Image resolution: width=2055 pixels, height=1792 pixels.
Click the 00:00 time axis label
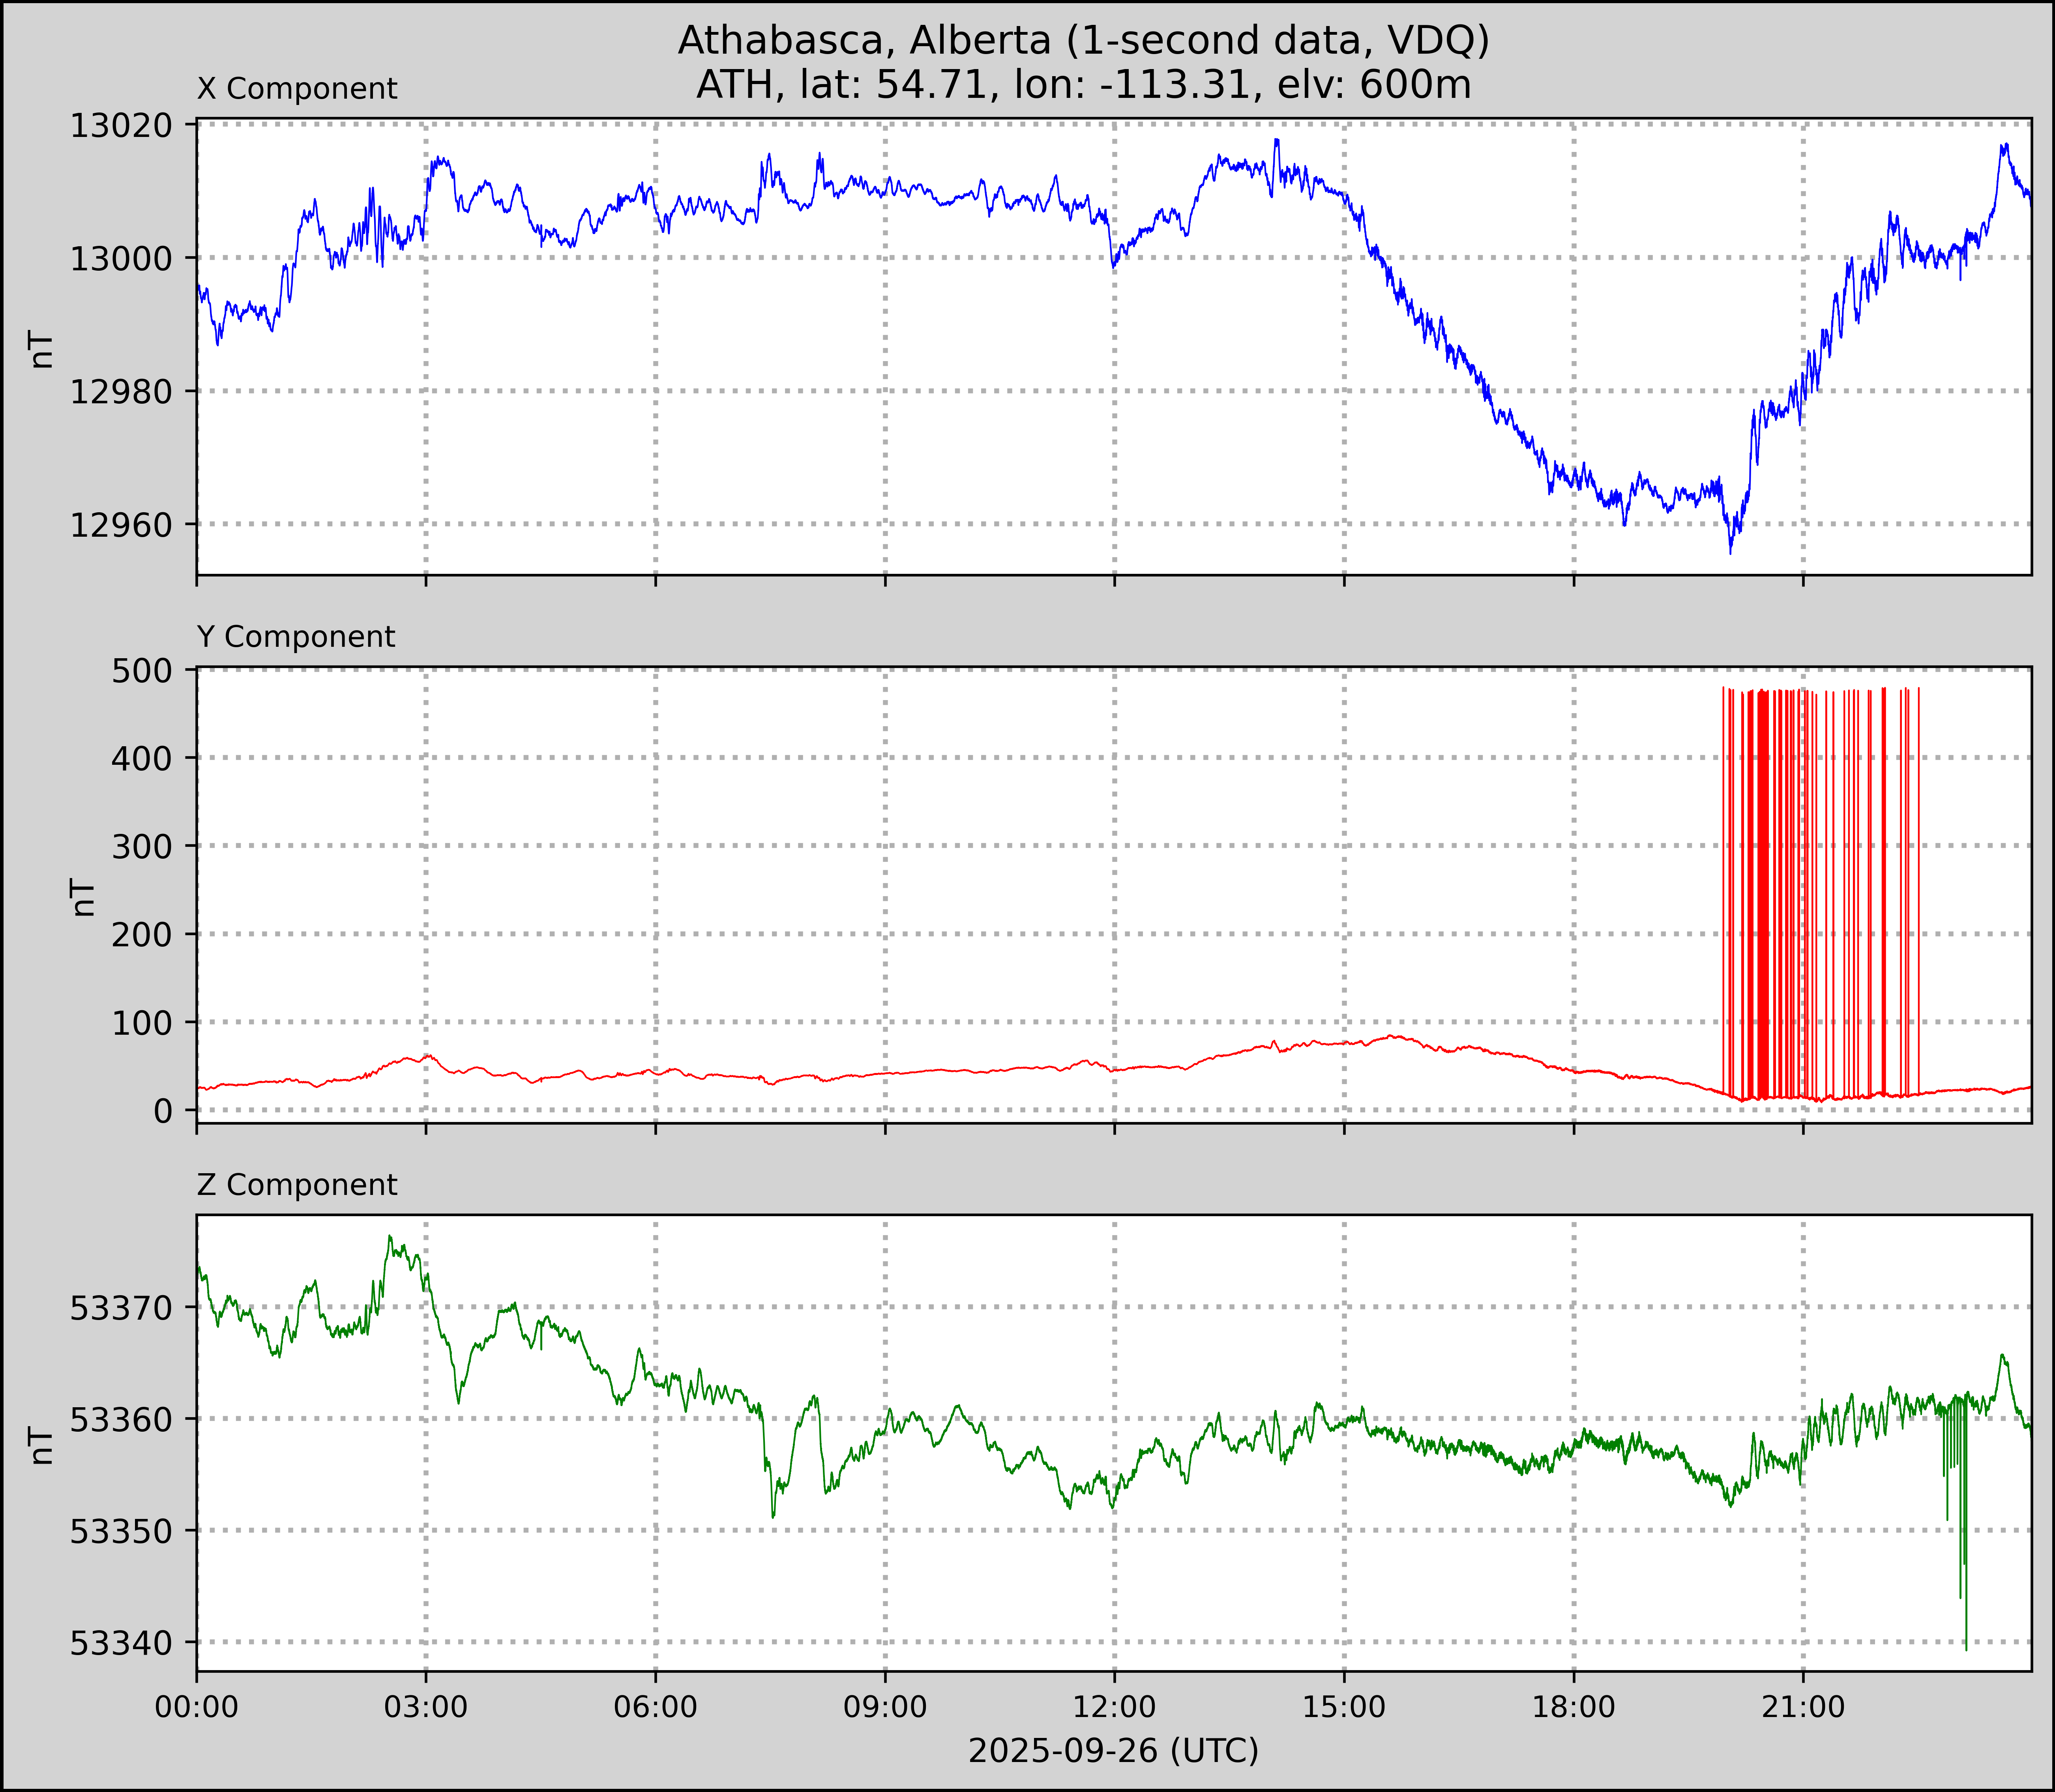click(197, 1706)
